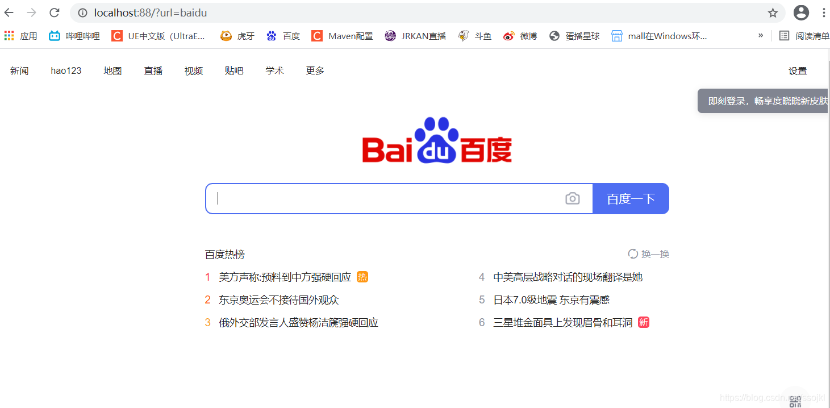Go back to the previous page
This screenshot has height=408, width=830.
(x=9, y=13)
